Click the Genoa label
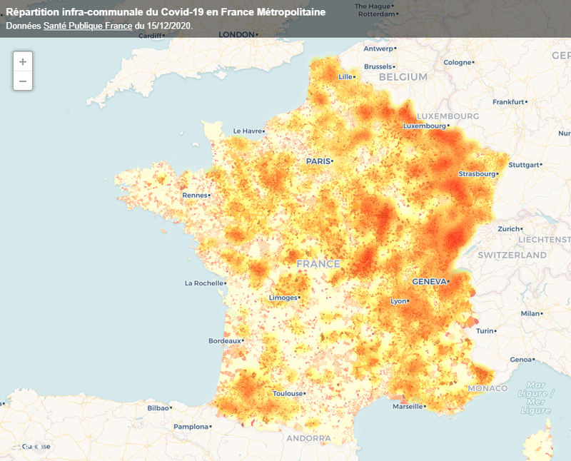This screenshot has width=571, height=461. click(x=520, y=360)
